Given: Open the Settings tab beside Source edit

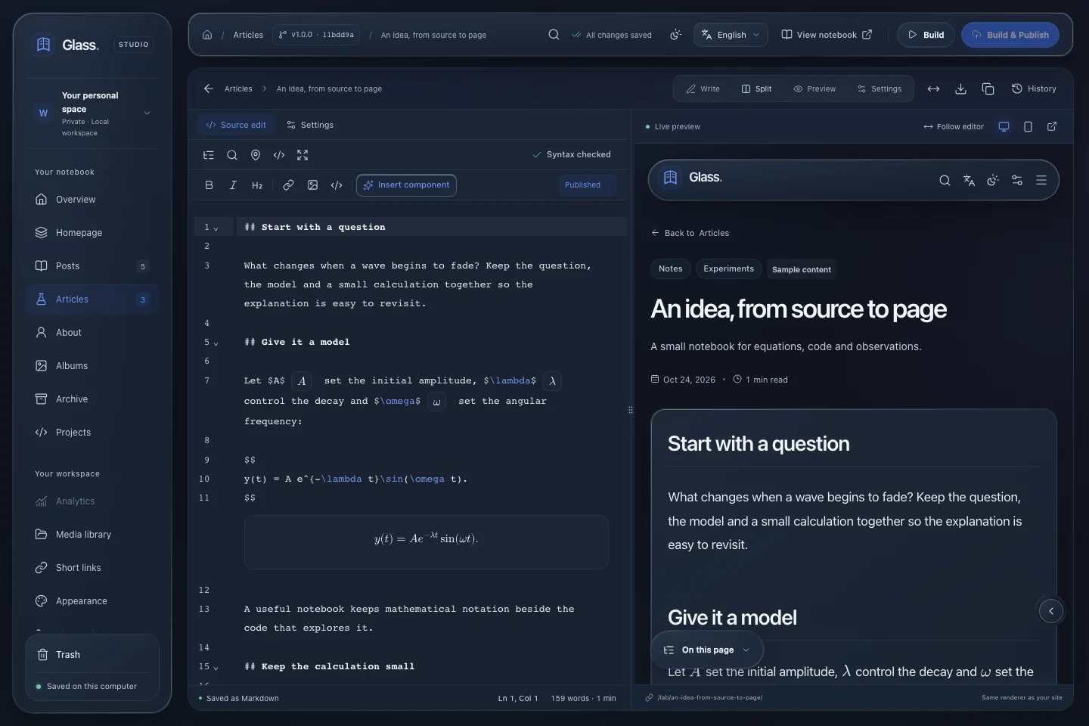Looking at the screenshot, I should pyautogui.click(x=310, y=125).
